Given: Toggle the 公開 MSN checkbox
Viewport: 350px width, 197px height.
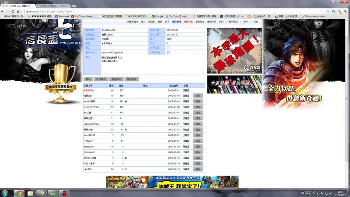Looking at the screenshot, I should pos(168,53).
